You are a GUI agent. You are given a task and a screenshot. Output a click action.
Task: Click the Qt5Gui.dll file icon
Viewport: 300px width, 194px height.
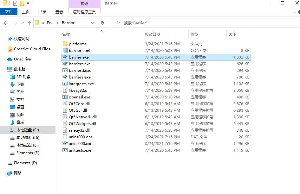coord(65,110)
